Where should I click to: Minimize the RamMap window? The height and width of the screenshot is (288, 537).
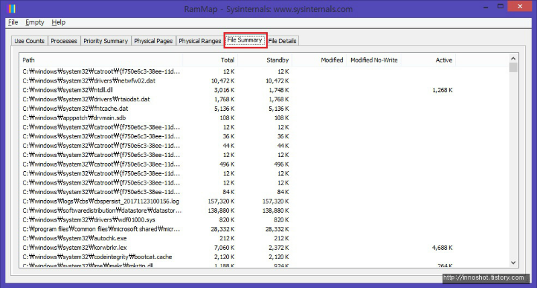(x=485, y=7)
